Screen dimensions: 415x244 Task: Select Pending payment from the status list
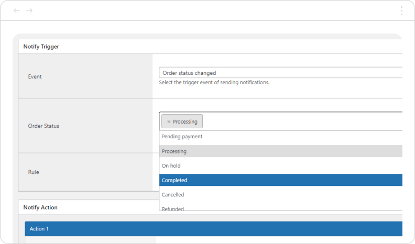(182, 137)
